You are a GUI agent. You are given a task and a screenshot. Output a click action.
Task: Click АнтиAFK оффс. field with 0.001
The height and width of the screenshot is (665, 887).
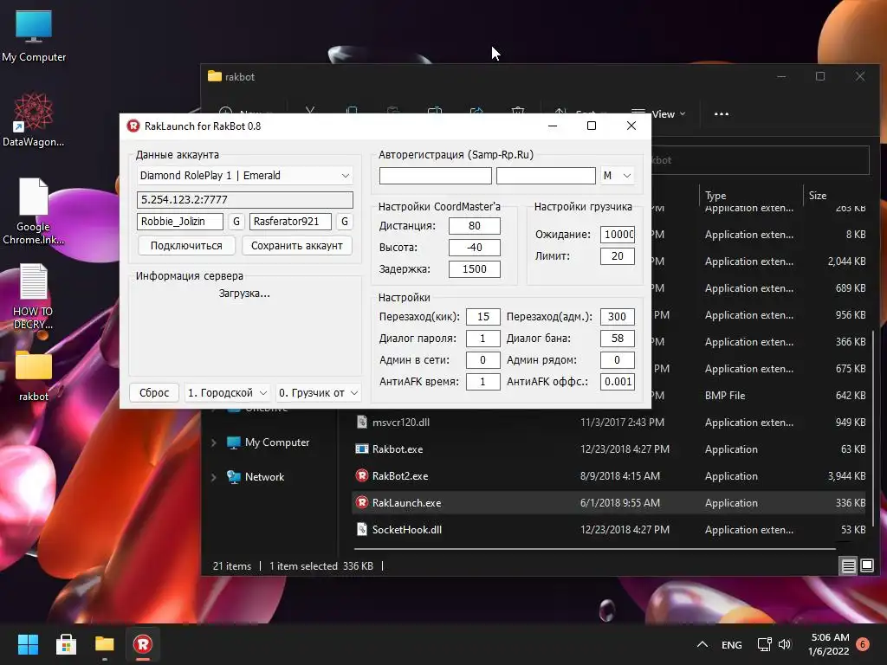tap(617, 382)
